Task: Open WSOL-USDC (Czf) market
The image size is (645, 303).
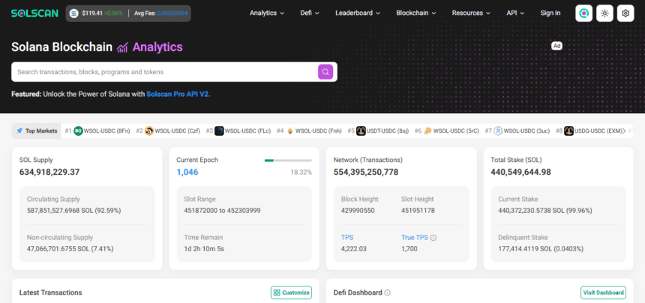Action: tap(177, 130)
